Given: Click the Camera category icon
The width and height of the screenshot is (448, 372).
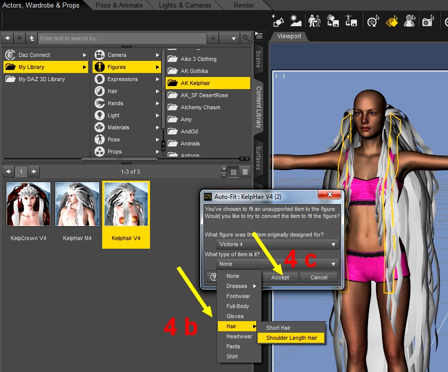Looking at the screenshot, I should [x=100, y=54].
